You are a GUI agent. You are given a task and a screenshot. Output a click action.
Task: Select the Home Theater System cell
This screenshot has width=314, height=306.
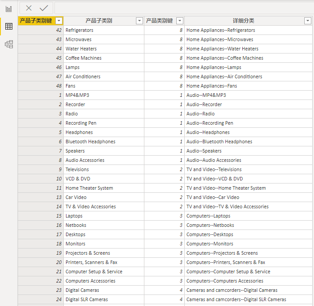(x=89, y=188)
